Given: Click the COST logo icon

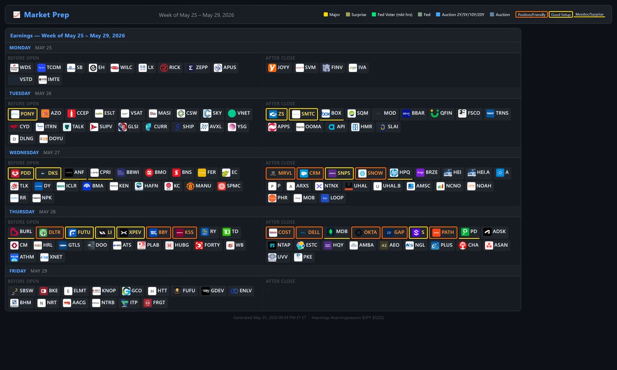Looking at the screenshot, I should pyautogui.click(x=273, y=232).
